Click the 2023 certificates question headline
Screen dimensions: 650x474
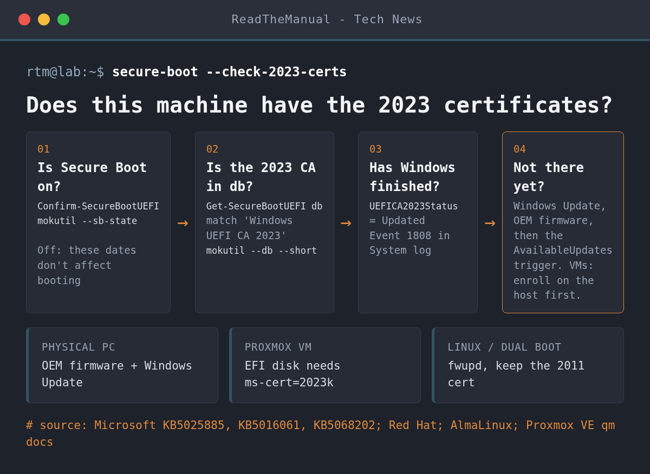coord(319,105)
